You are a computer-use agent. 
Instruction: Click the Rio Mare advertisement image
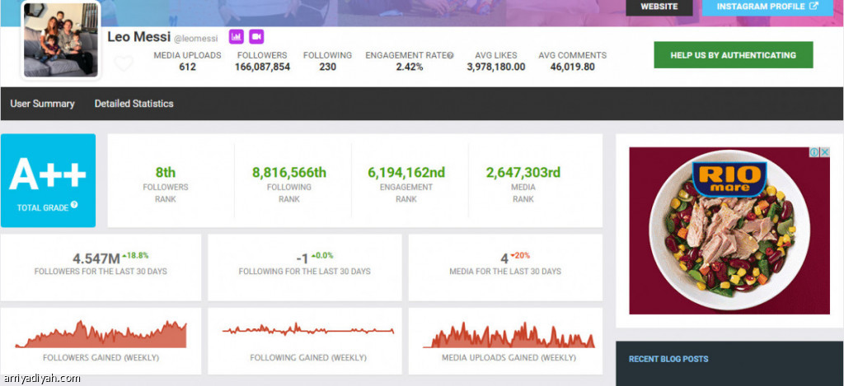point(729,235)
